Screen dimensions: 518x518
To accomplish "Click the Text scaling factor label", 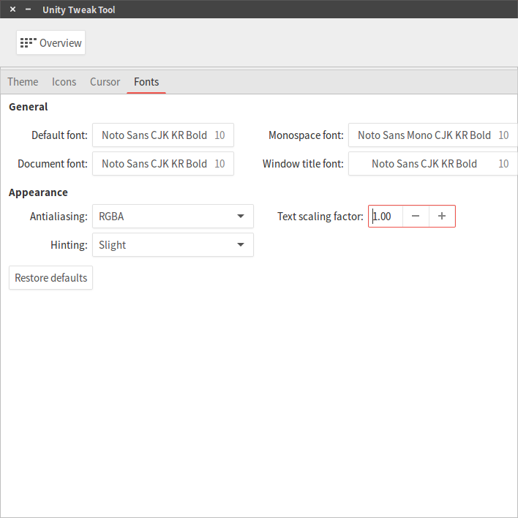I will (x=320, y=217).
